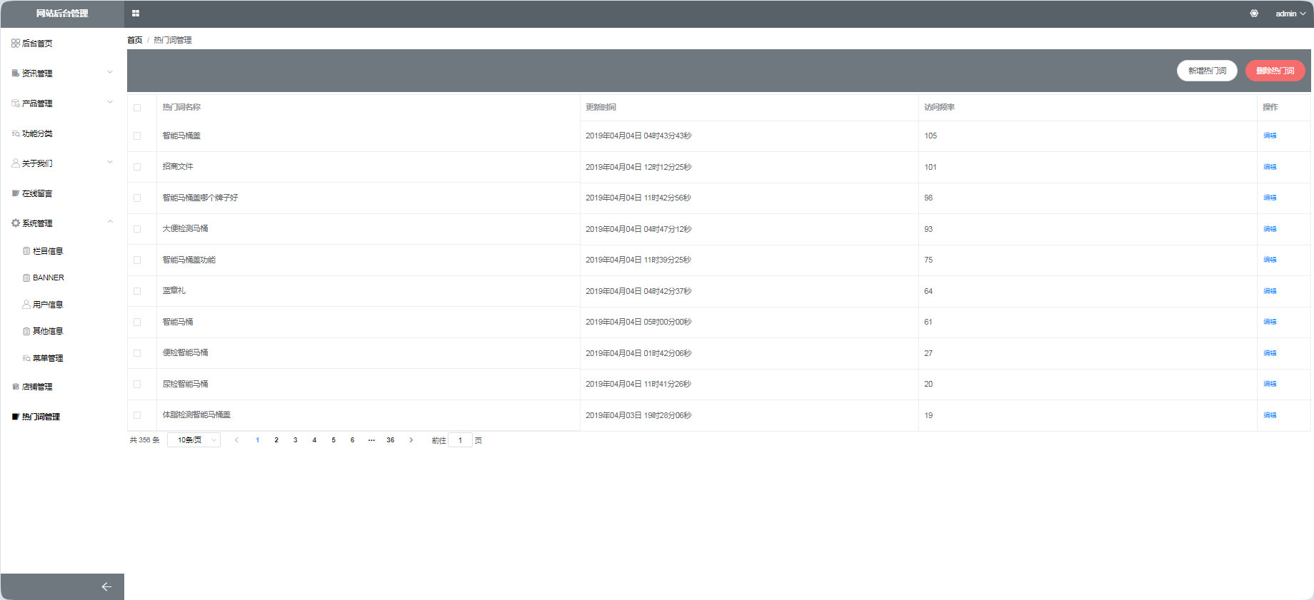Screen dimensions: 1314x600
Task: Click the 菜单管理 search-list icon
Action: click(x=26, y=358)
